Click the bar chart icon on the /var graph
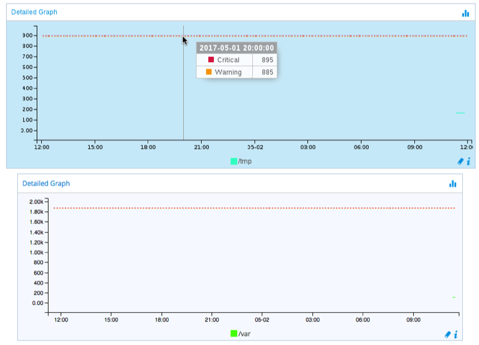 [453, 184]
